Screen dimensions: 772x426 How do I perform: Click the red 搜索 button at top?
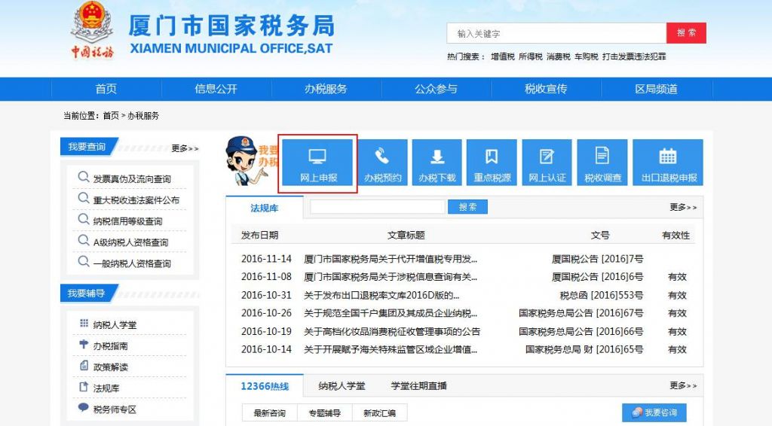[686, 33]
